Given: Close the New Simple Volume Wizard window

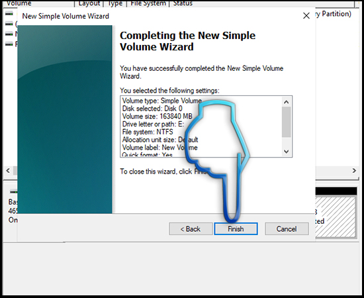Looking at the screenshot, I should 306,16.
